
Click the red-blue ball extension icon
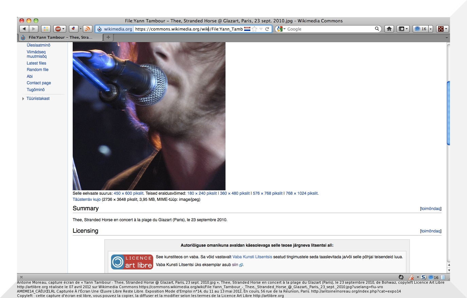pos(73,29)
